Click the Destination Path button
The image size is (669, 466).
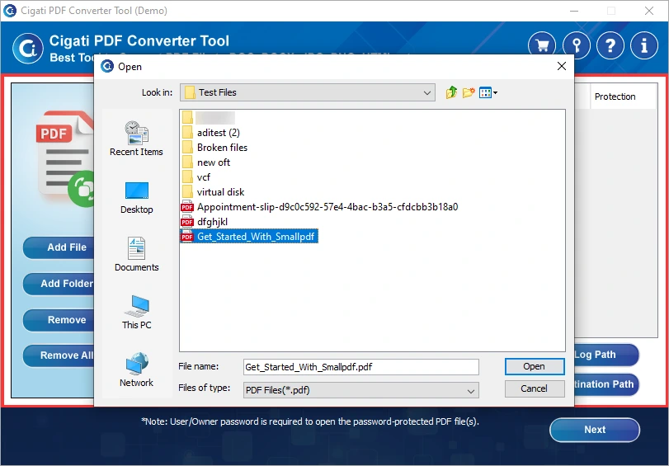click(x=605, y=384)
